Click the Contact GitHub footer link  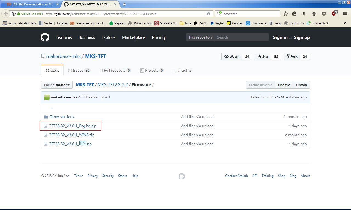click(x=236, y=176)
